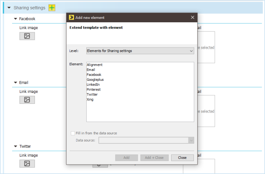Screen dimensions: 265x174
Task: Click the Close button in the dialog
Action: [x=182, y=158]
